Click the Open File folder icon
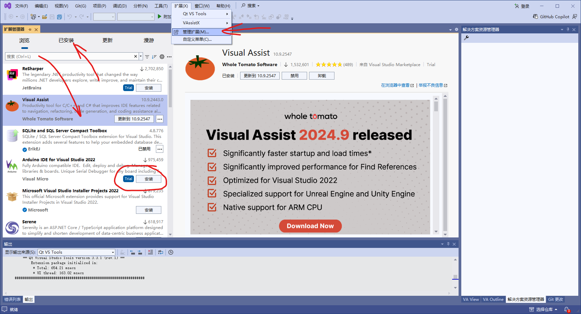This screenshot has height=314, width=581. point(45,17)
